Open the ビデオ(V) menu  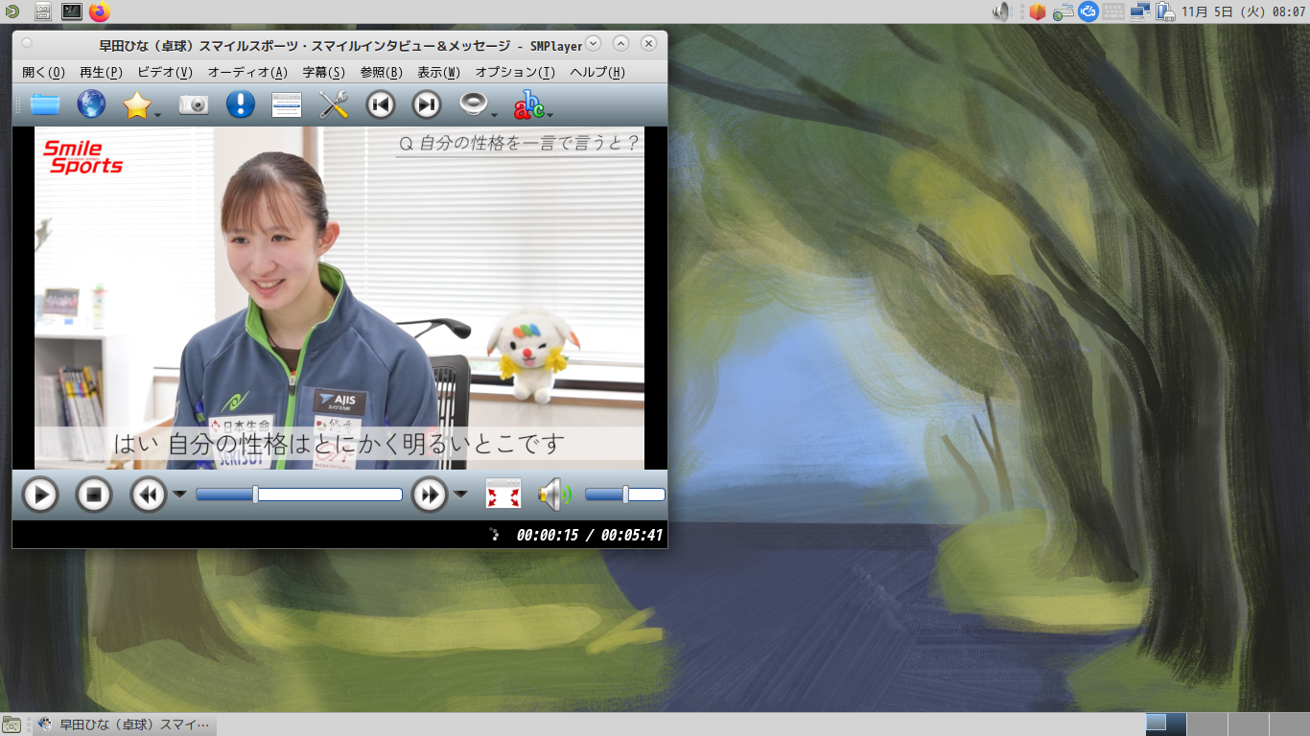(x=165, y=72)
